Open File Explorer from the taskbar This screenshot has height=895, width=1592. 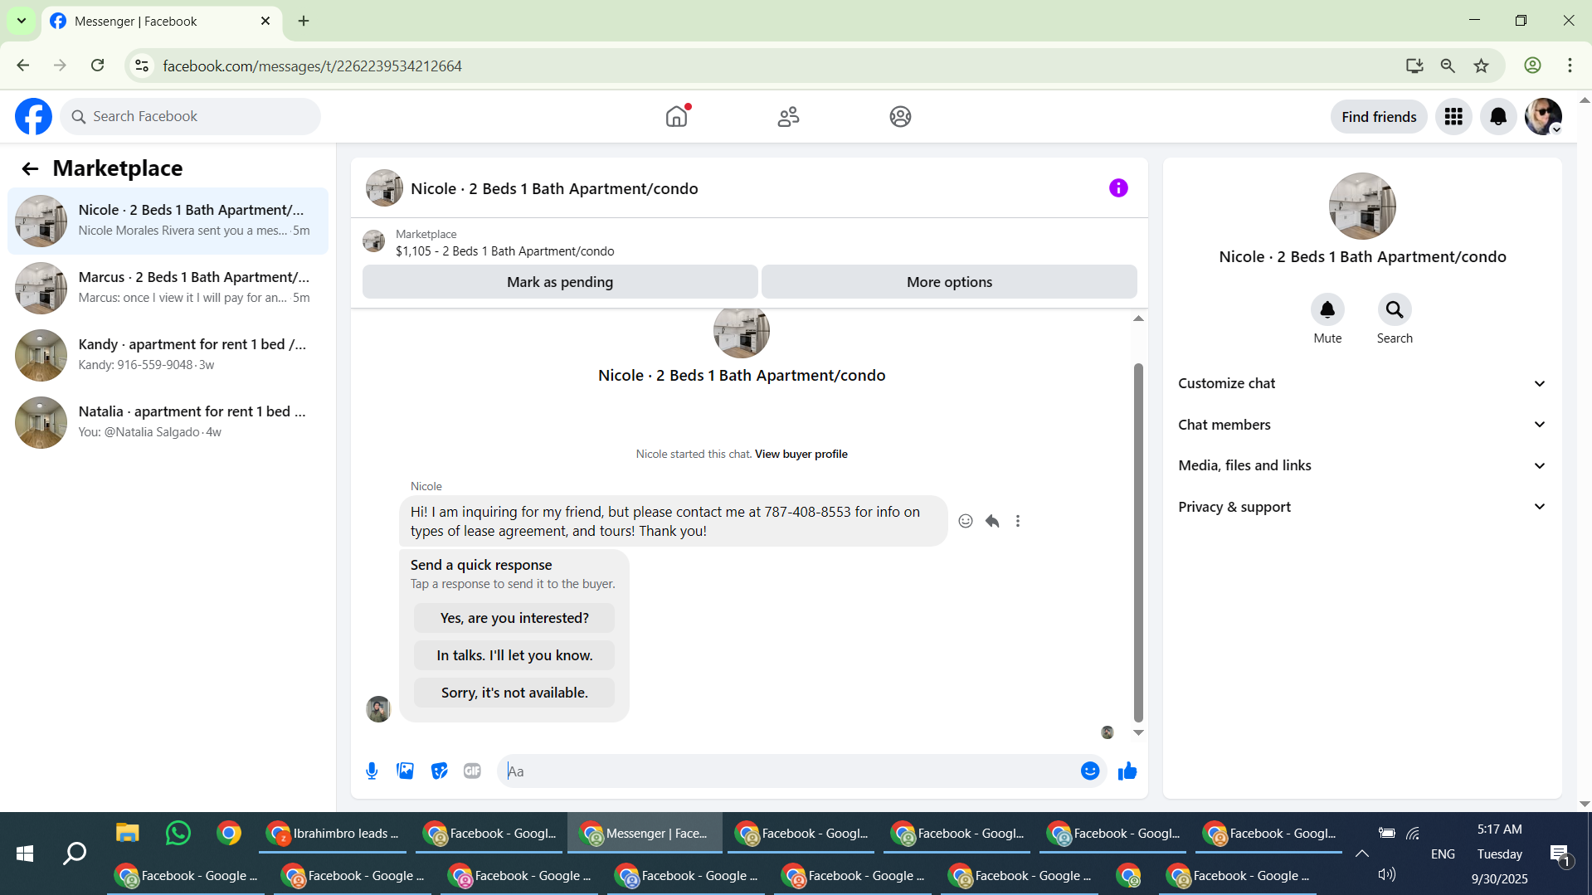127,833
